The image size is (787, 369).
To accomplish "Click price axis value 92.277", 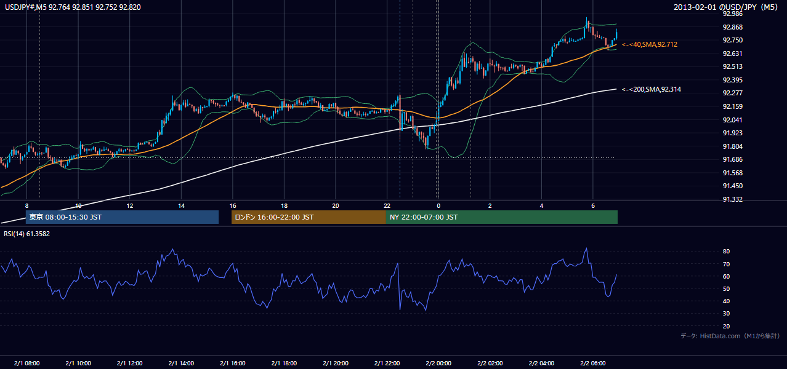I will click(732, 93).
